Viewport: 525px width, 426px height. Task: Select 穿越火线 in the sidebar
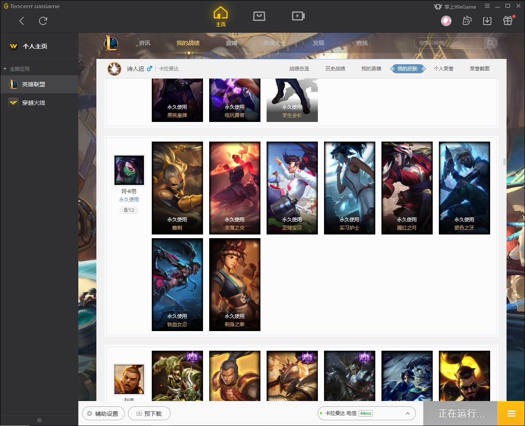click(39, 103)
